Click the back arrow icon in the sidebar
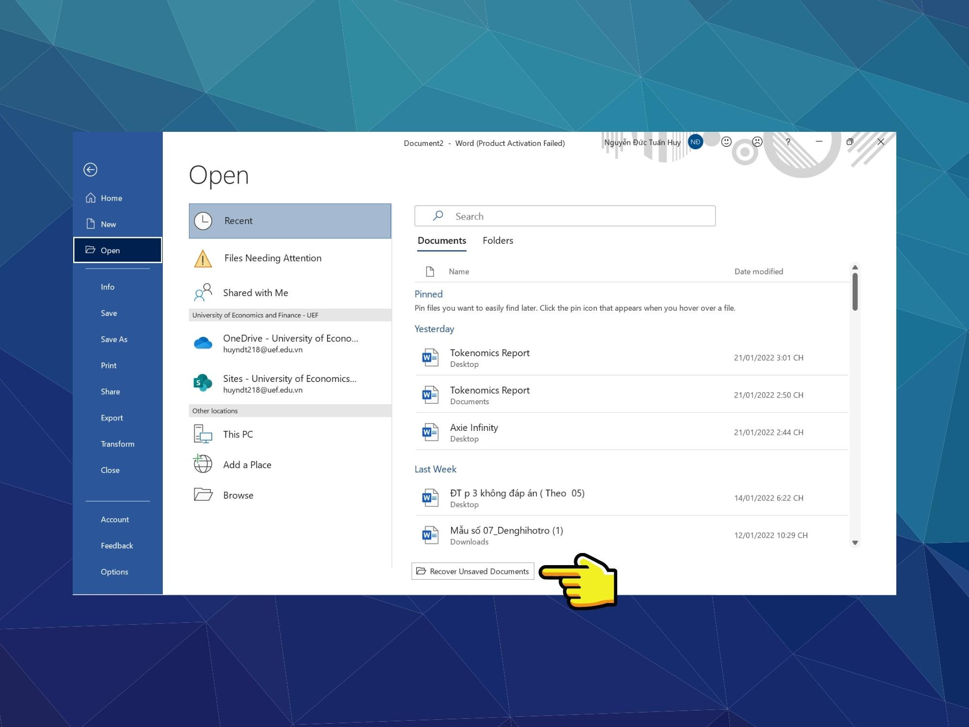Image resolution: width=969 pixels, height=727 pixels. (90, 170)
